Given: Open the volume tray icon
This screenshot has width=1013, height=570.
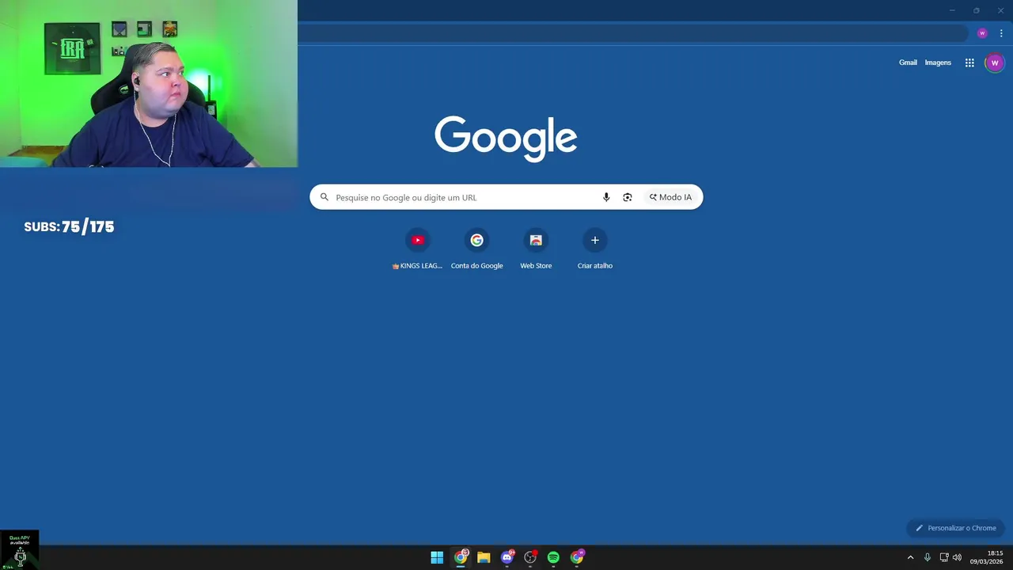Looking at the screenshot, I should click(957, 557).
